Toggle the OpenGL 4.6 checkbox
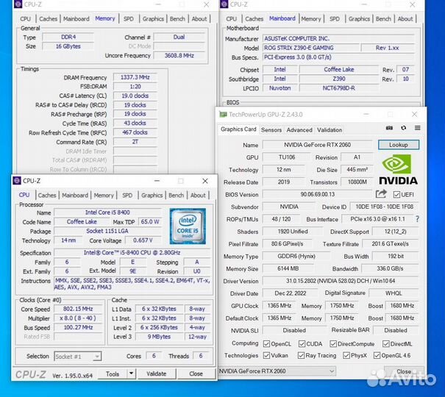The image size is (445, 397). click(377, 355)
